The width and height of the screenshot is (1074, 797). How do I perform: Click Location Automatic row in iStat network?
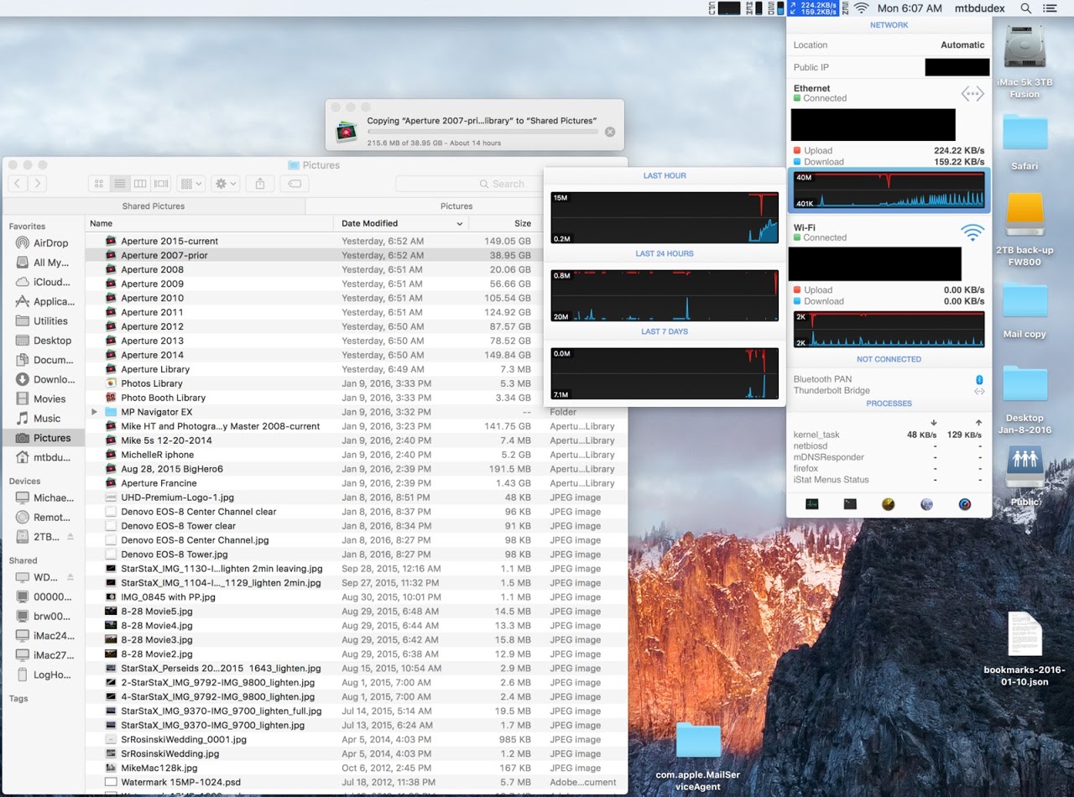tap(889, 45)
